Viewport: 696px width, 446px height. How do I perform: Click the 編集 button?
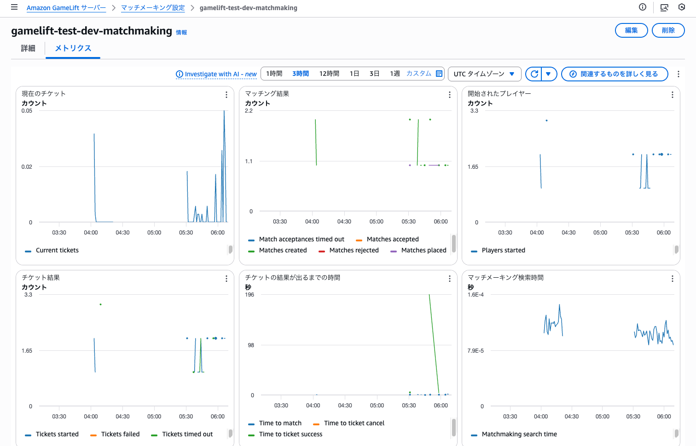click(x=631, y=30)
